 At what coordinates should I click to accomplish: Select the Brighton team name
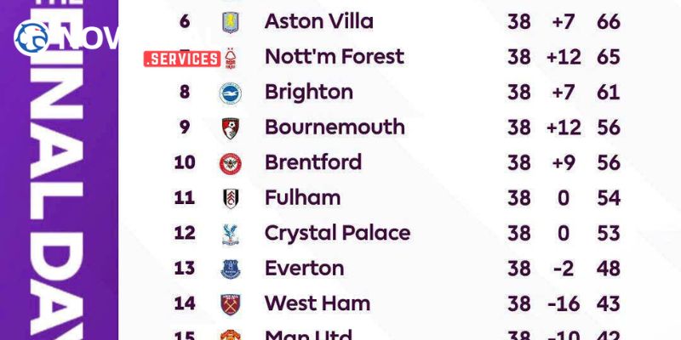pos(306,92)
